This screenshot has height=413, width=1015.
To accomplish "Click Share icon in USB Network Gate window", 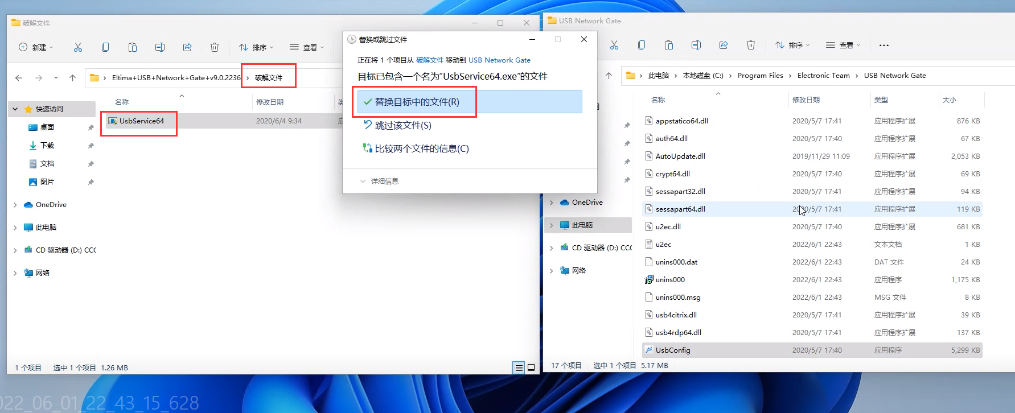I will coord(724,45).
